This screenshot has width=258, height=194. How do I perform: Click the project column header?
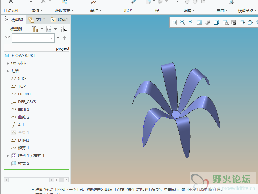[62, 48]
